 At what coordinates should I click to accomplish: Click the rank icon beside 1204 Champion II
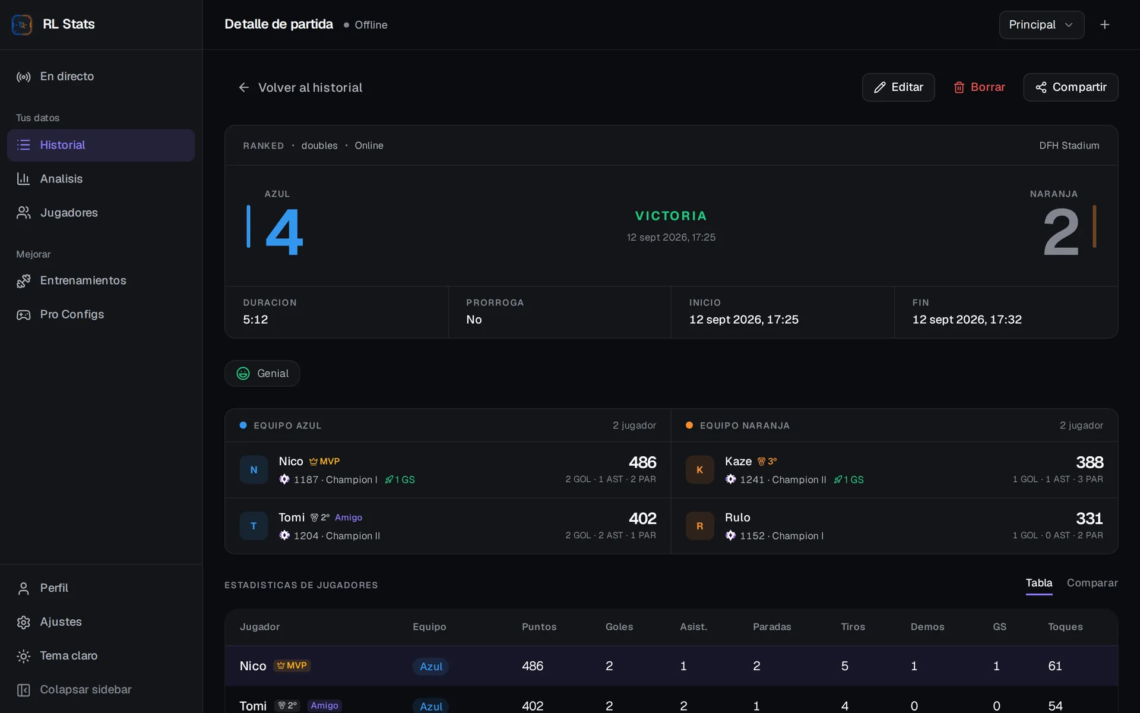point(284,536)
